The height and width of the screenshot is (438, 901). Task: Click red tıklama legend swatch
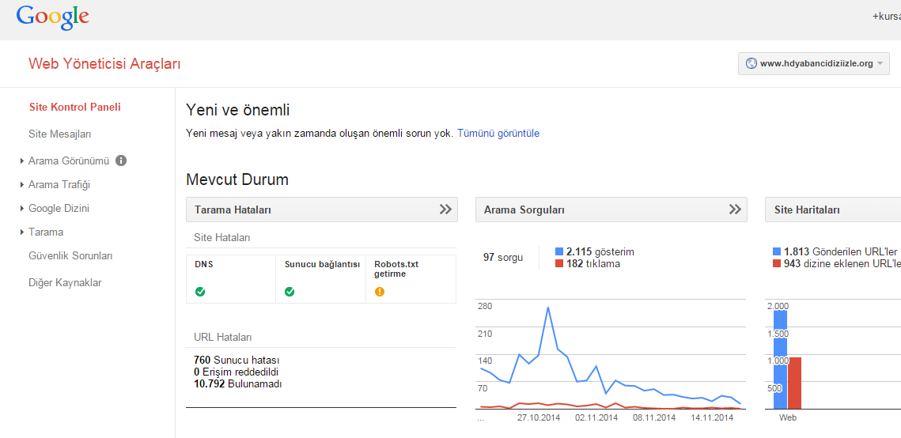tap(559, 263)
